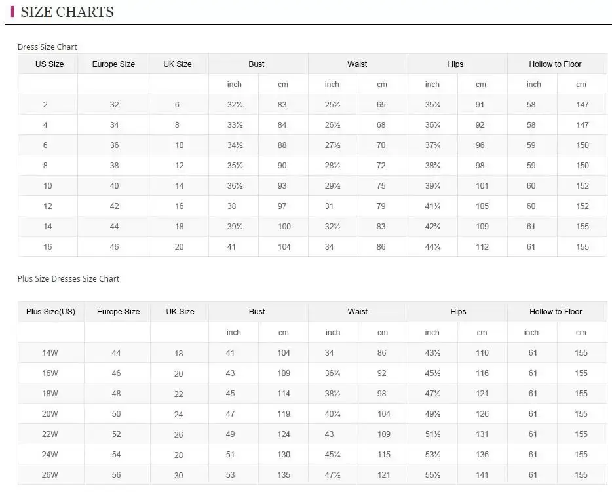
Task: Click the bust value 135 cm
Action: pos(284,475)
